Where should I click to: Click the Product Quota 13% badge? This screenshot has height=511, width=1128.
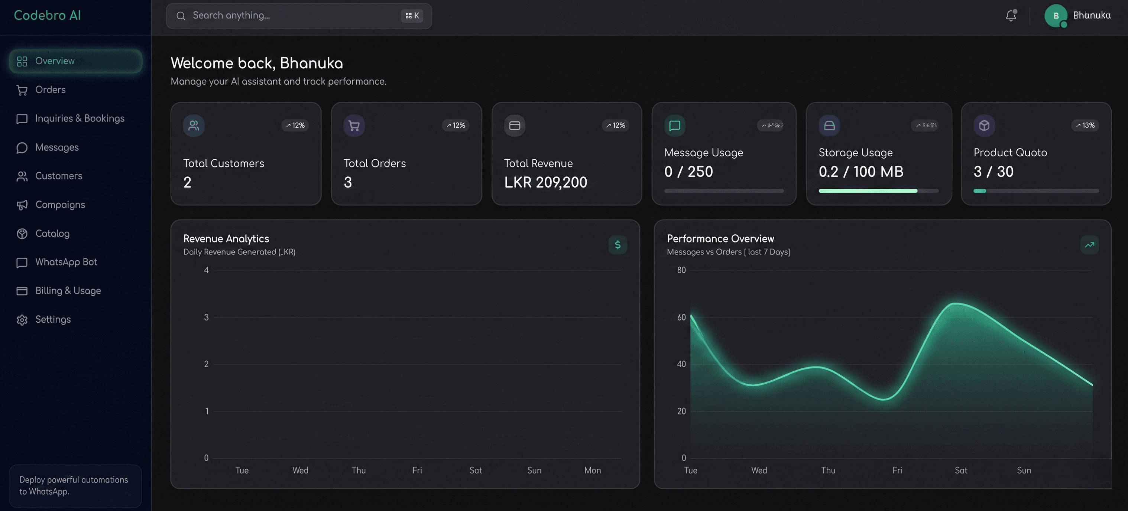tap(1085, 126)
